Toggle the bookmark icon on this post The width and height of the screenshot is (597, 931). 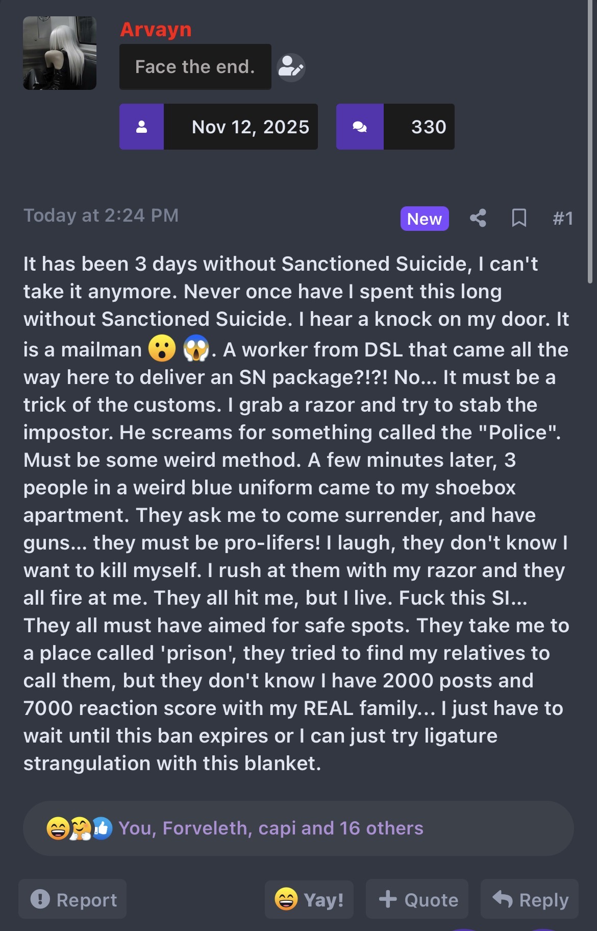click(x=519, y=218)
